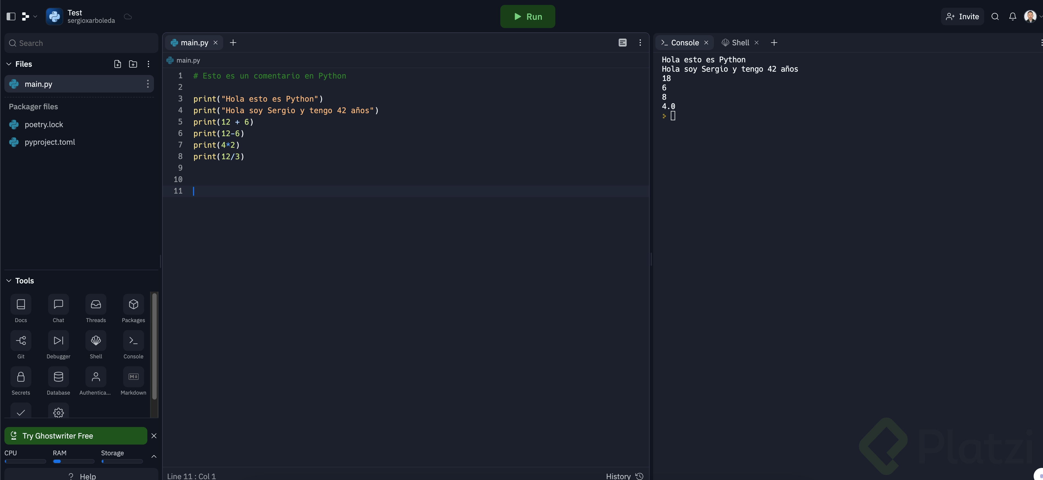
Task: Open the Replit home menu dropdown
Action: (29, 16)
